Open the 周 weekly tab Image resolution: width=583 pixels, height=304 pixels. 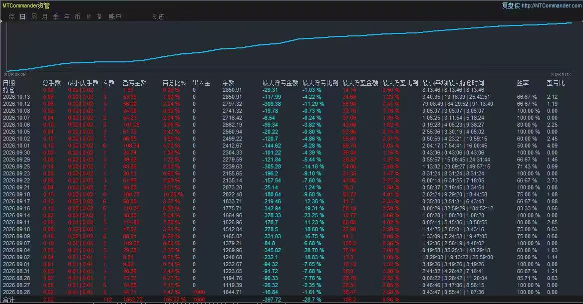pyautogui.click(x=34, y=17)
